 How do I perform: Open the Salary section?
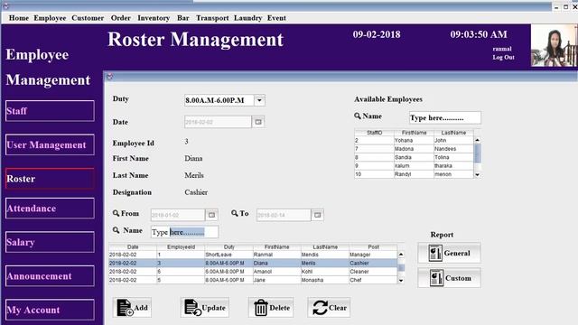[x=50, y=242]
